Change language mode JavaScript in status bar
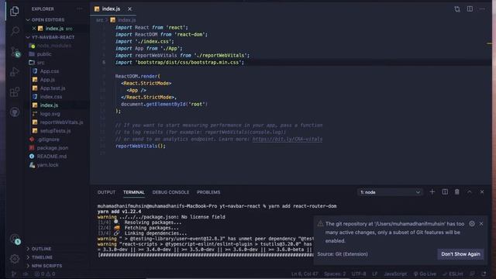Screen dimensions: 496x279 pos(395,274)
